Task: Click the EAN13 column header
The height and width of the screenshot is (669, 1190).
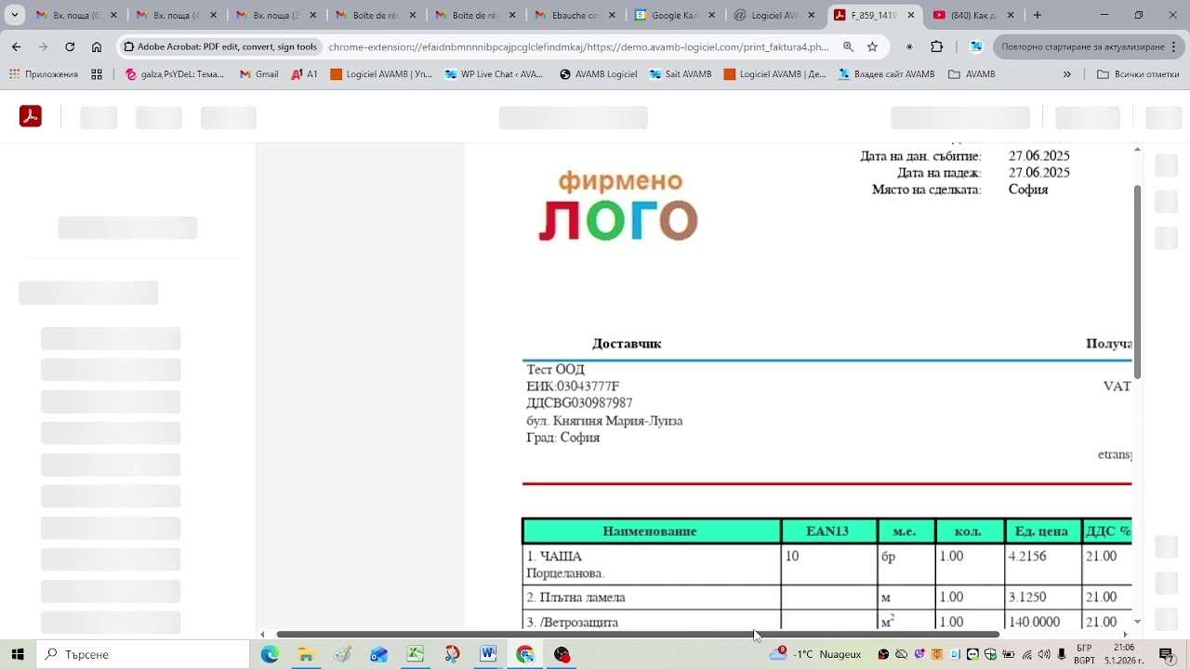Action: [827, 531]
